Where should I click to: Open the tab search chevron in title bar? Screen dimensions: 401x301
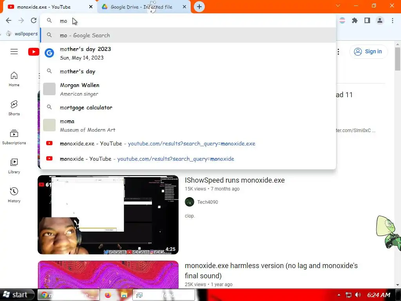pyautogui.click(x=338, y=5)
